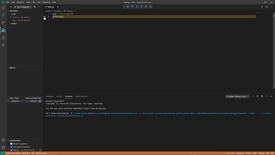
Task: Split the terminal panel
Action: (x=257, y=96)
